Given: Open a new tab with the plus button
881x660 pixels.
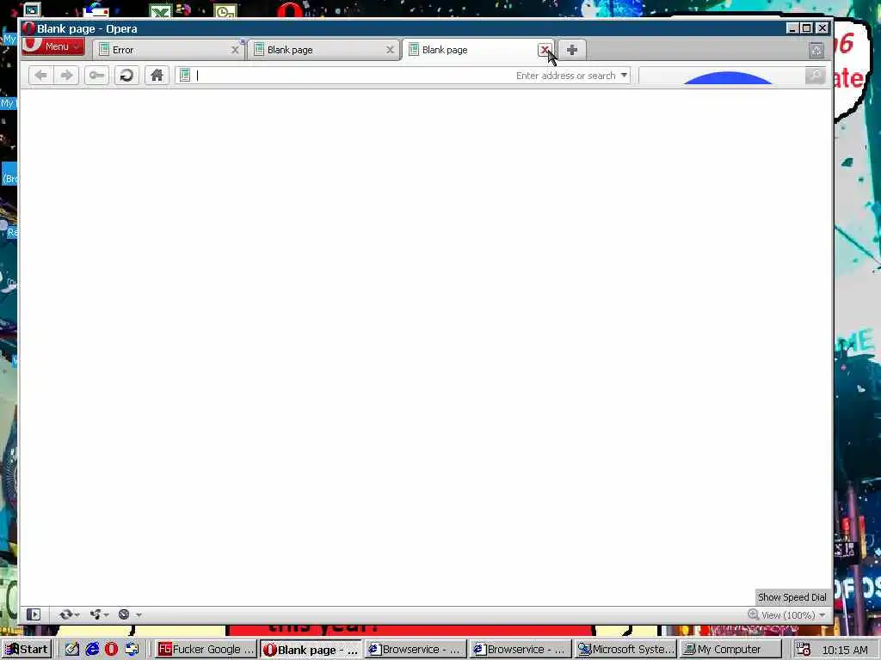Looking at the screenshot, I should 572,50.
